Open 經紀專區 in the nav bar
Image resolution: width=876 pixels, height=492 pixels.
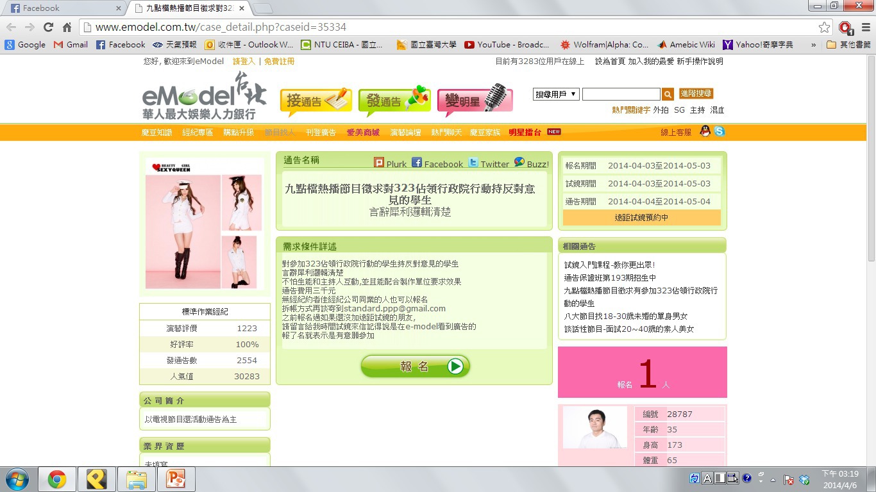[x=198, y=133]
